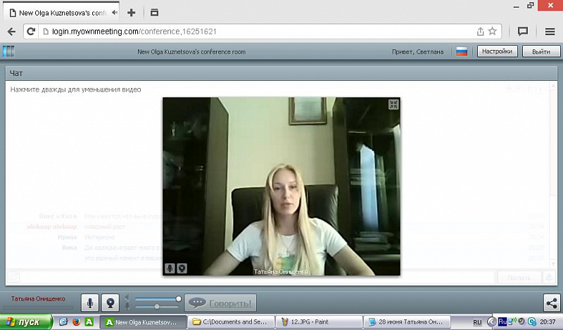The height and width of the screenshot is (330, 563).
Task: Click the chat message input field
Action: point(253,277)
